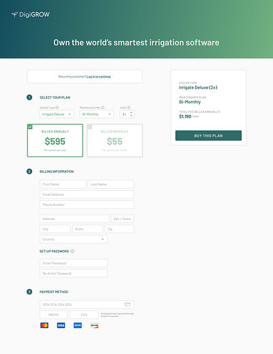Click the $1,190 total fee value
This screenshot has height=354, width=273.
point(185,116)
